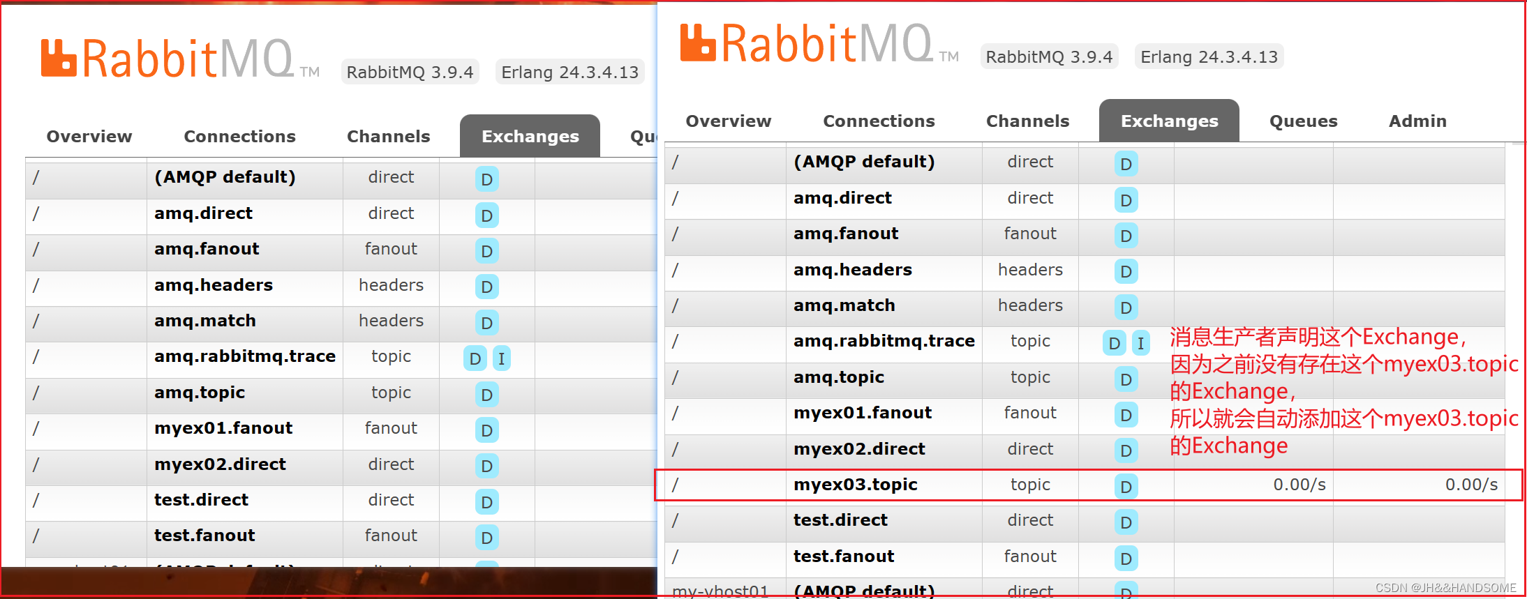The height and width of the screenshot is (599, 1527).
Task: Click the D badge for (AMQP default) in right window
Action: [1126, 164]
